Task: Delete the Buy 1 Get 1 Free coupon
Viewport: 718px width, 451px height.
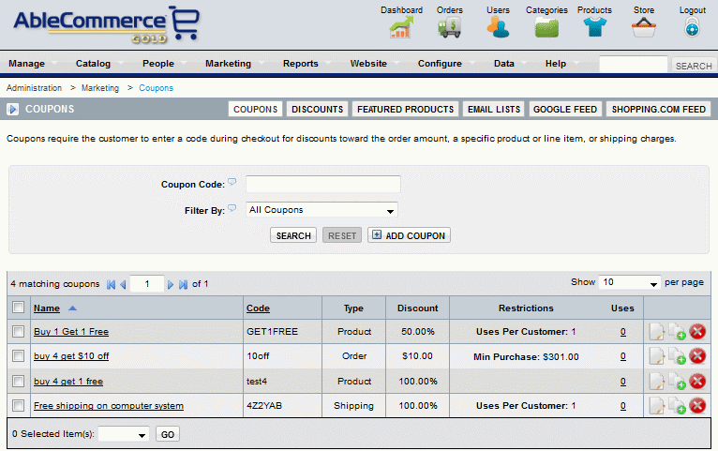Action: coord(697,332)
